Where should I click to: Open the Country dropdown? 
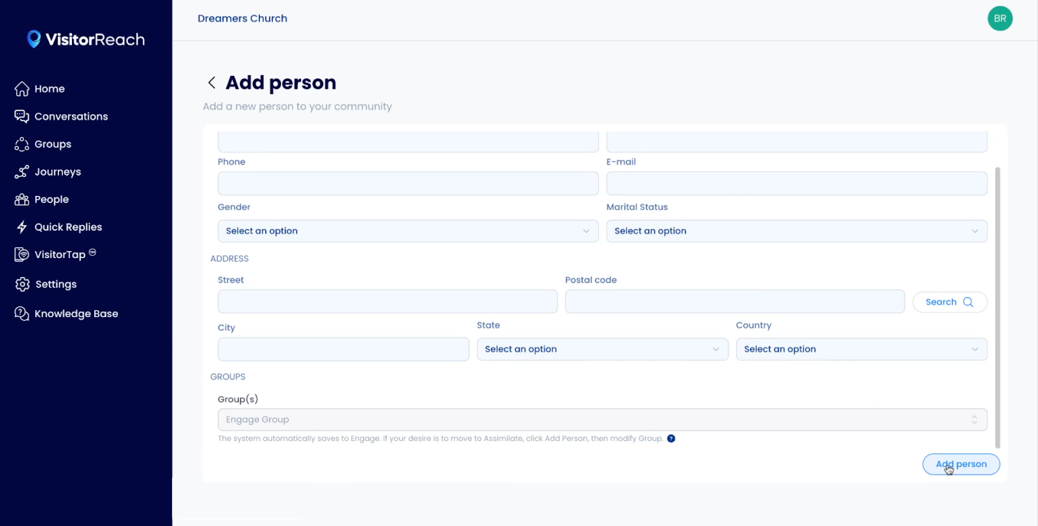[861, 349]
